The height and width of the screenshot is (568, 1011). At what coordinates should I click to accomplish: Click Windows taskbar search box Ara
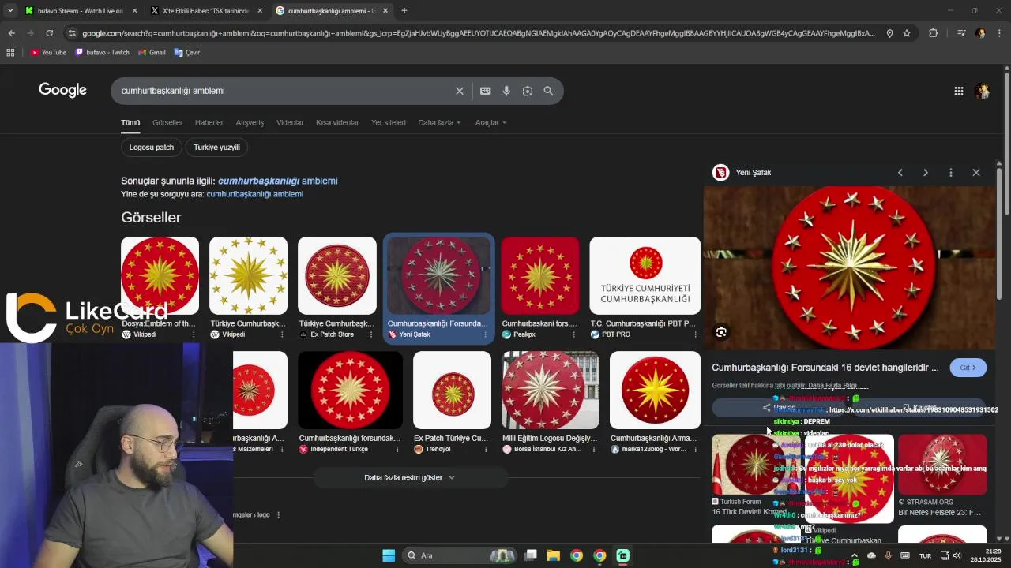point(458,555)
